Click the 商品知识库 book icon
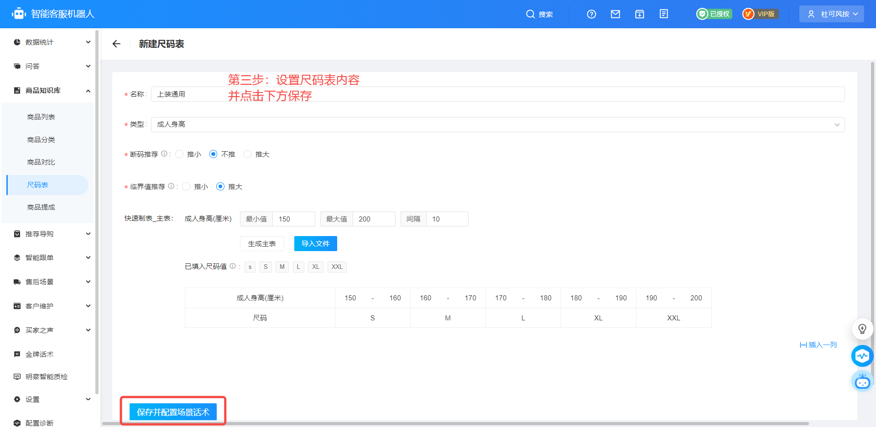 (x=17, y=90)
